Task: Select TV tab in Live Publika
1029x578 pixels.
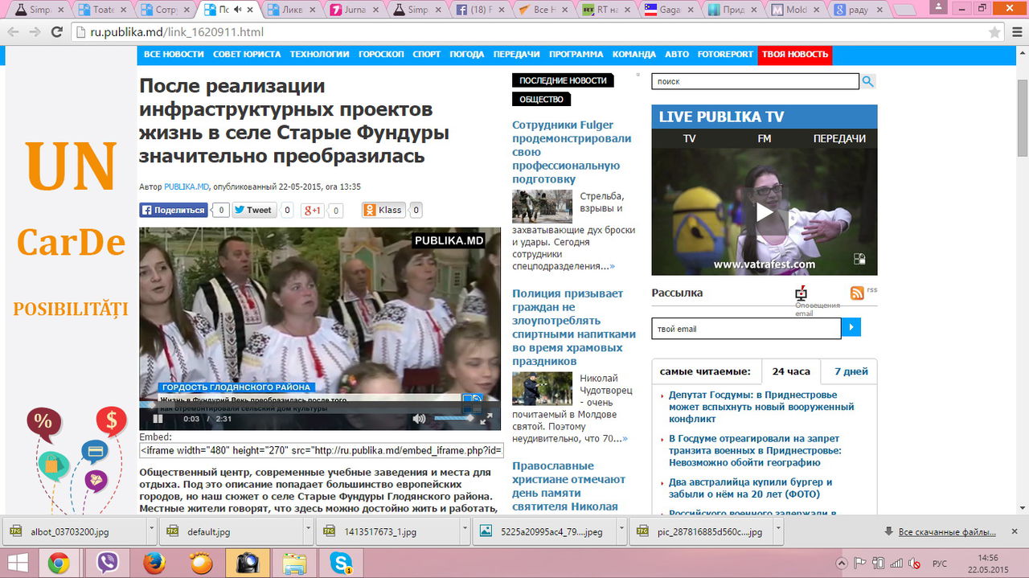Action: point(689,138)
